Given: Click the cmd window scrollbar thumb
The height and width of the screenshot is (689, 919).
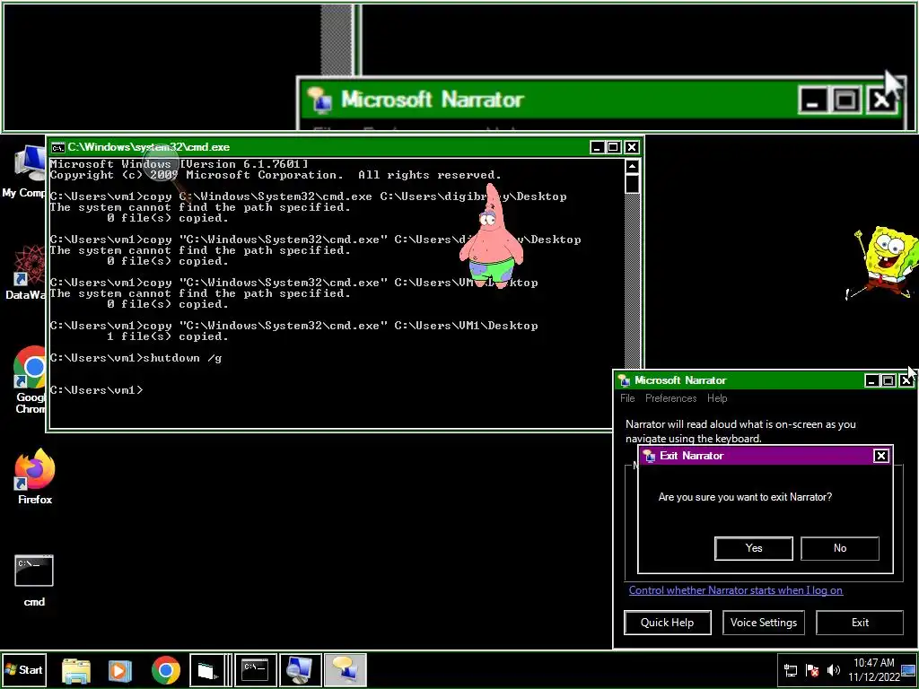Looking at the screenshot, I should tap(632, 184).
